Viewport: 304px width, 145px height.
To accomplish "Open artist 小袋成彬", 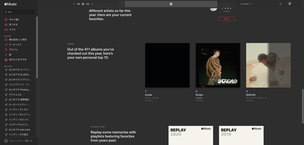I will (199, 98).
